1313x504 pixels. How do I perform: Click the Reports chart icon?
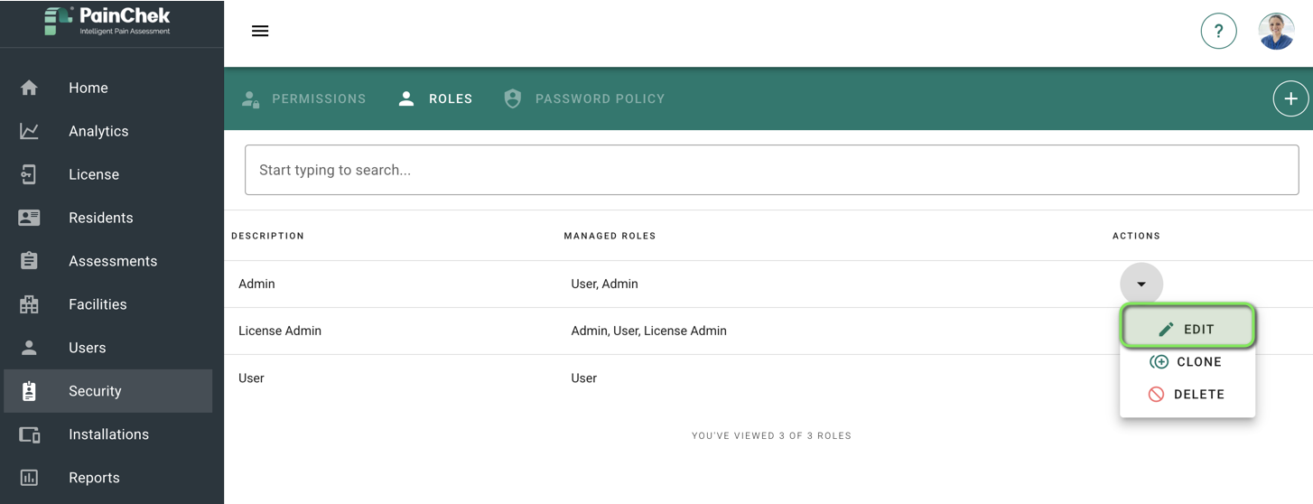tap(29, 478)
